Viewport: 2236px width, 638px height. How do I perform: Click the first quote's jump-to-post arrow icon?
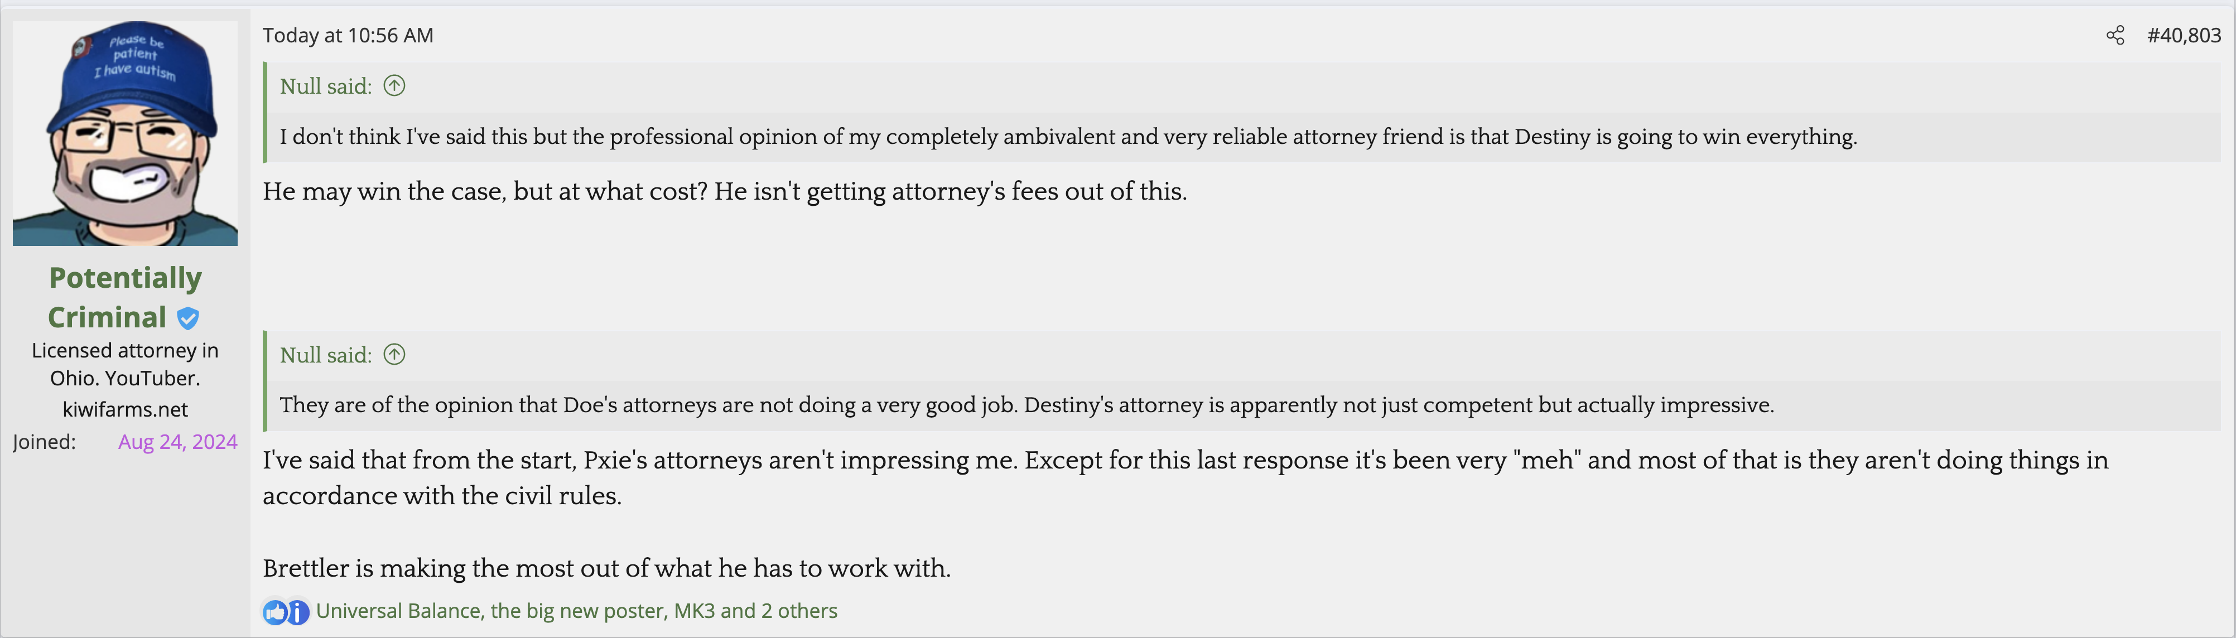tap(394, 86)
